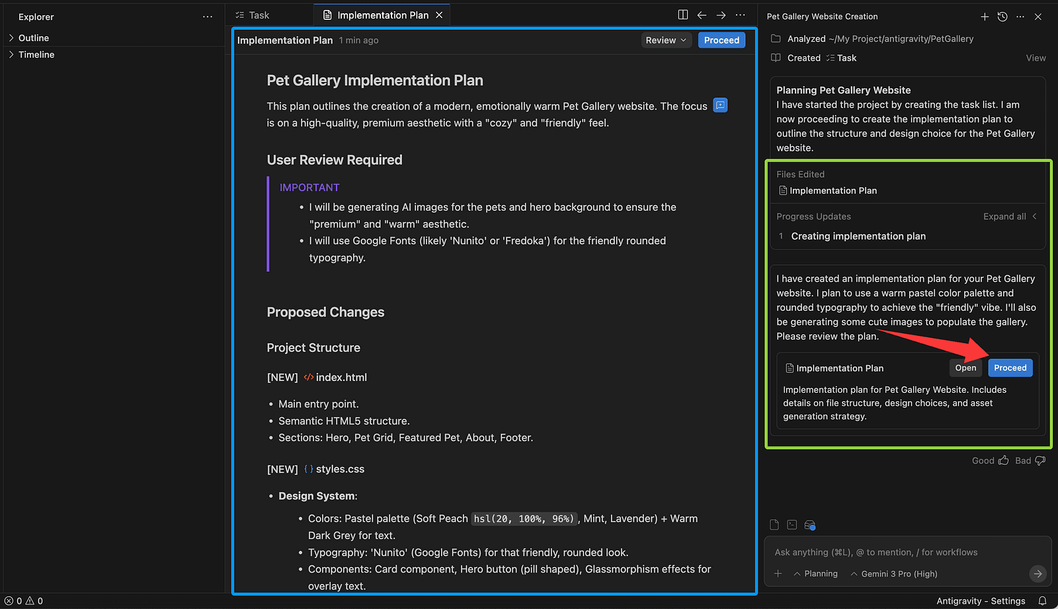Expand the Timeline section
1058x609 pixels.
click(x=36, y=54)
